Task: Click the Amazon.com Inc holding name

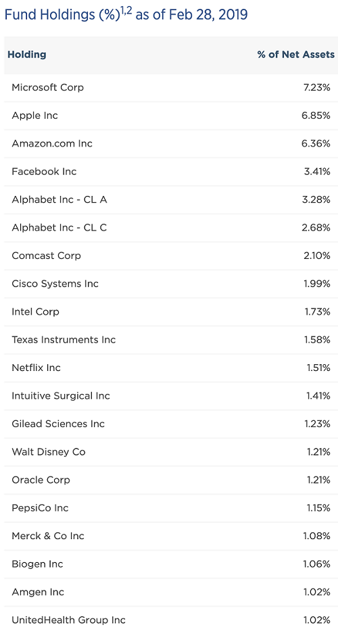Action: (x=52, y=143)
